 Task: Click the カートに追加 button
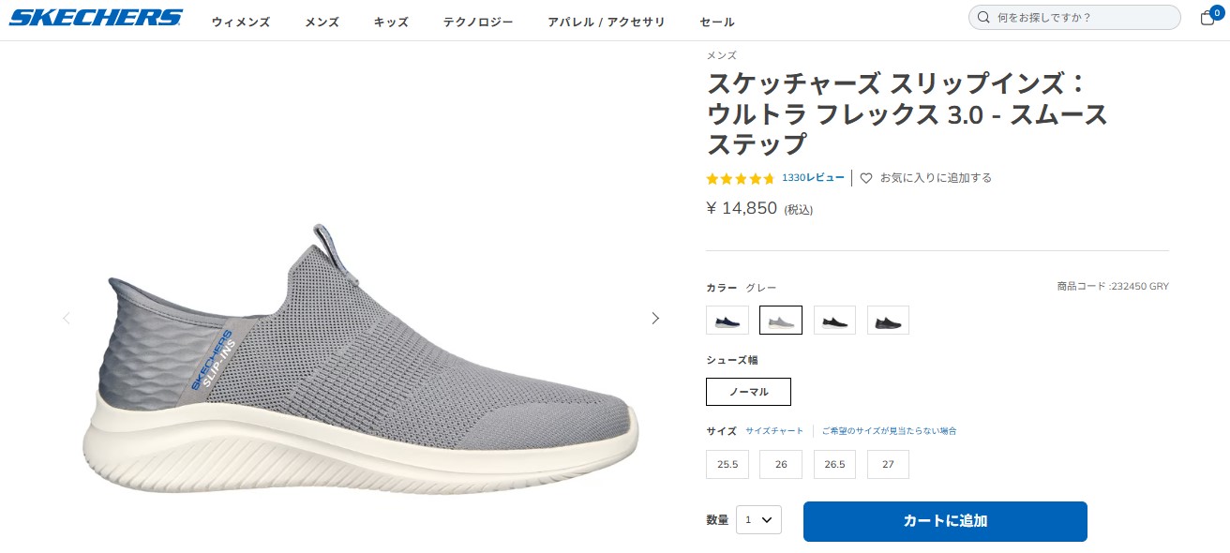(x=945, y=521)
